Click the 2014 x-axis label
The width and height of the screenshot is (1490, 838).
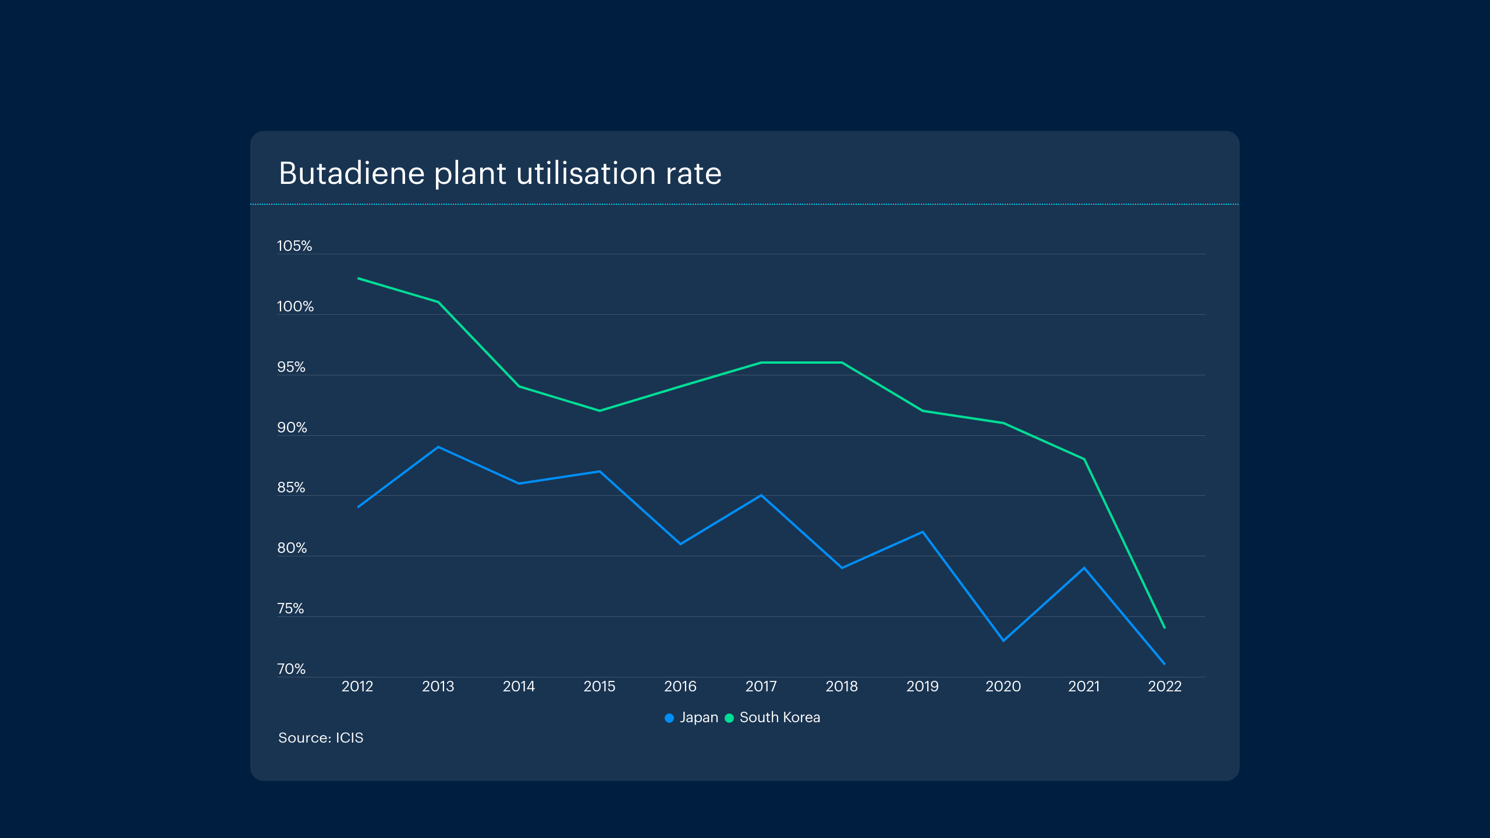point(519,687)
